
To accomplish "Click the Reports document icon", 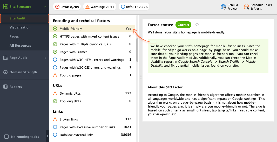I will pos(5,87).
